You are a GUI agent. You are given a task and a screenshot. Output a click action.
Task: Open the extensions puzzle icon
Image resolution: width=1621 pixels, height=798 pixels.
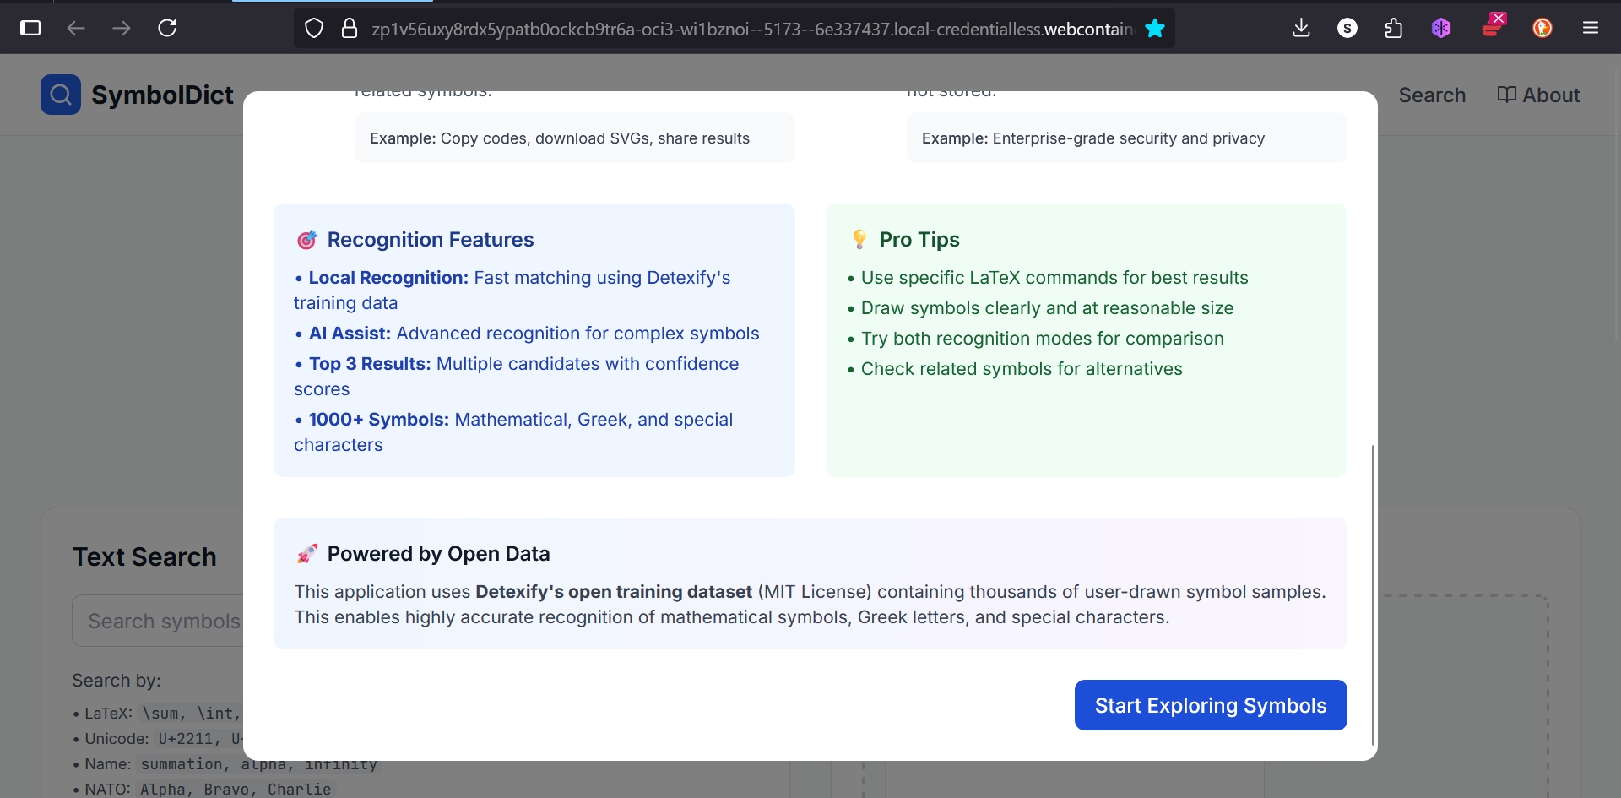pos(1394,28)
